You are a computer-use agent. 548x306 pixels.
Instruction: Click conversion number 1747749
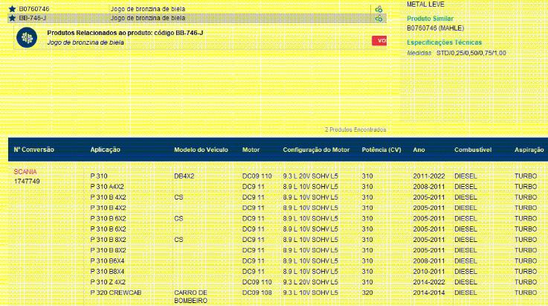coord(27,181)
